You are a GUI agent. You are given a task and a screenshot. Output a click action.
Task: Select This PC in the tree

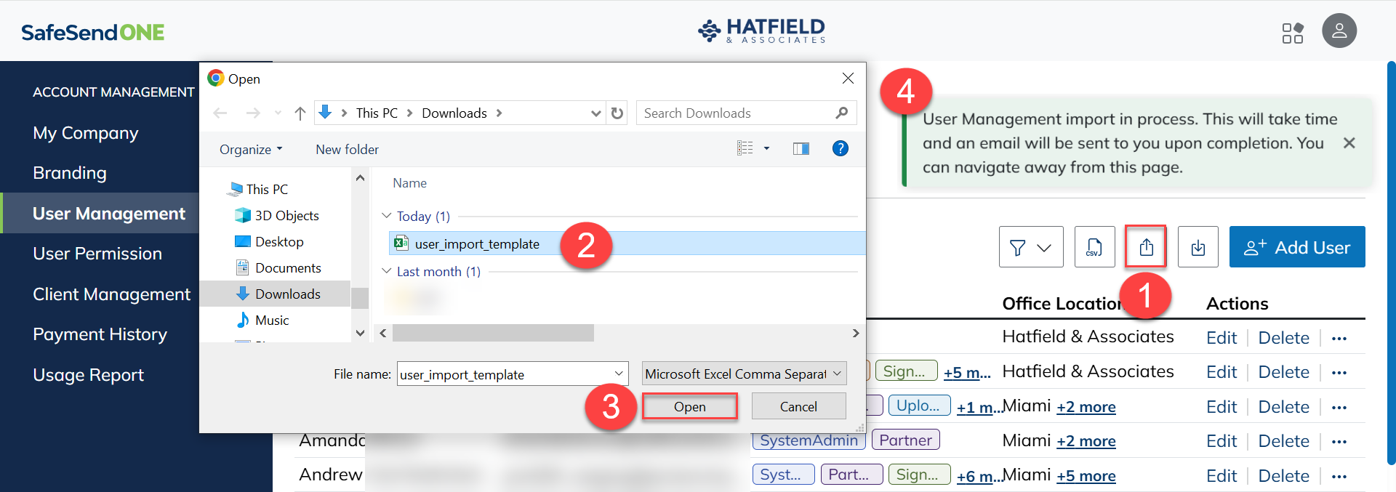click(259, 189)
